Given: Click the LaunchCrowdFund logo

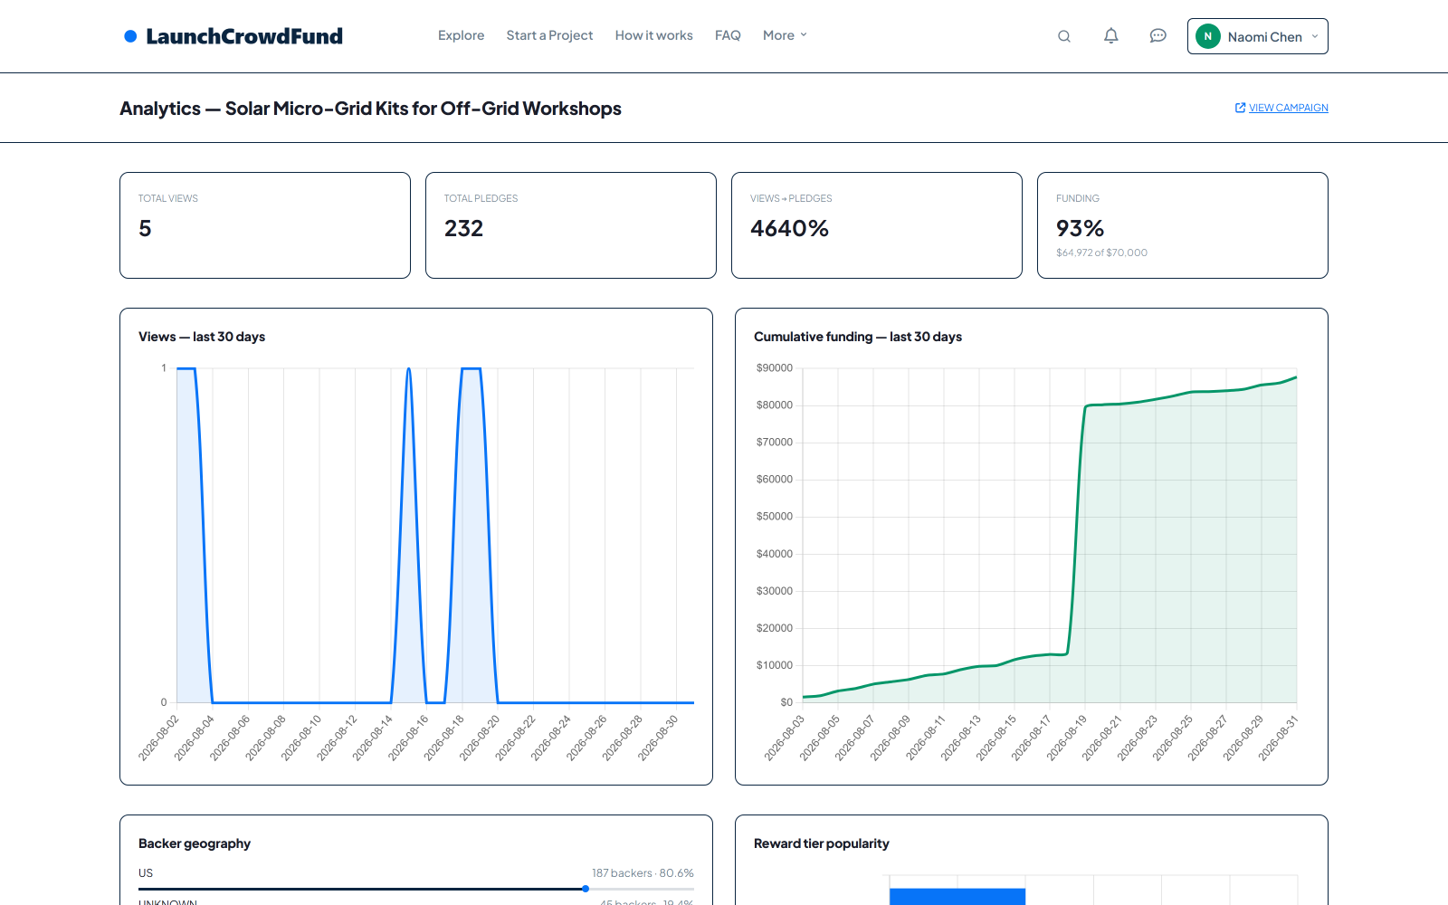Looking at the screenshot, I should click(233, 36).
